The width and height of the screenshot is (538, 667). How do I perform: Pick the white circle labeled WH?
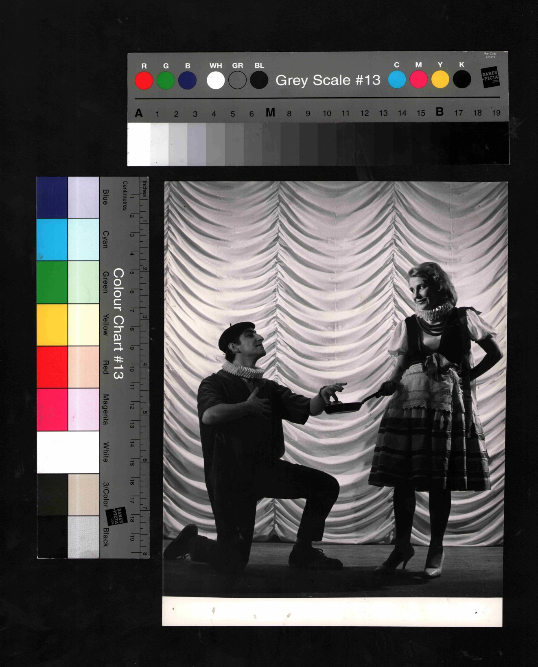[215, 80]
